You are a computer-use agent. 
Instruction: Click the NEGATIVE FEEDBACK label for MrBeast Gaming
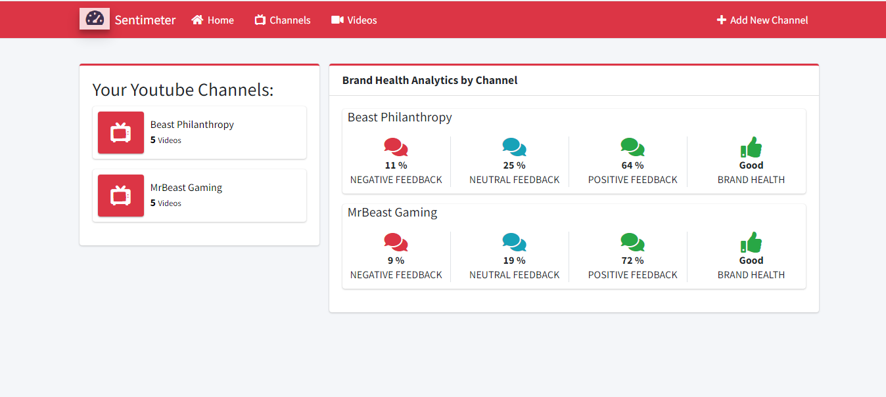(x=396, y=275)
